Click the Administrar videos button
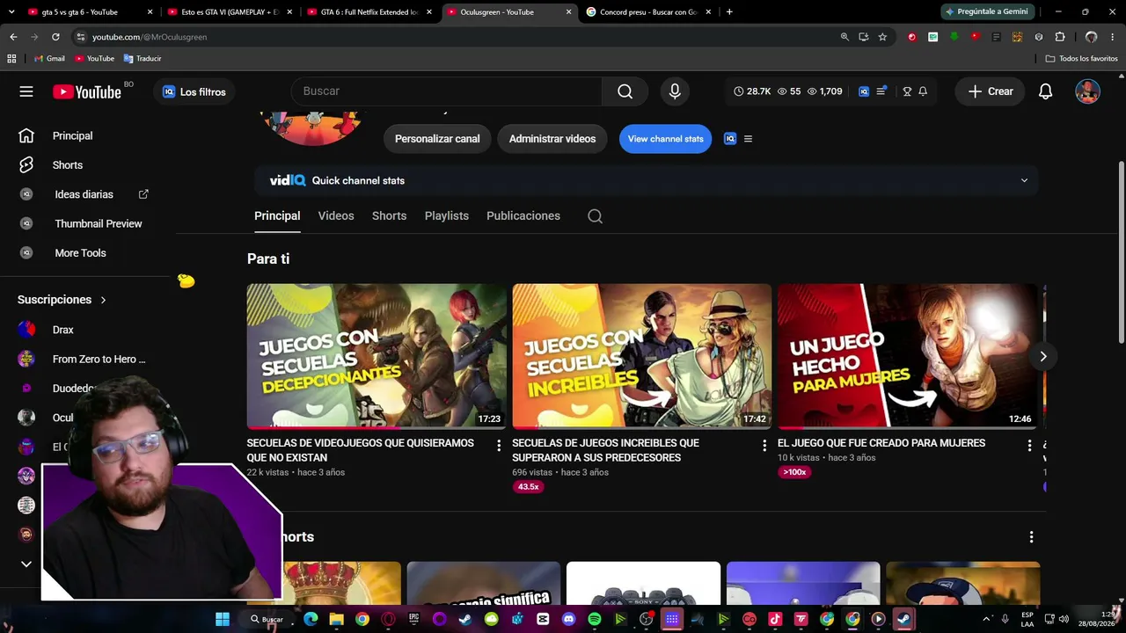The width and height of the screenshot is (1126, 633). [x=552, y=139]
